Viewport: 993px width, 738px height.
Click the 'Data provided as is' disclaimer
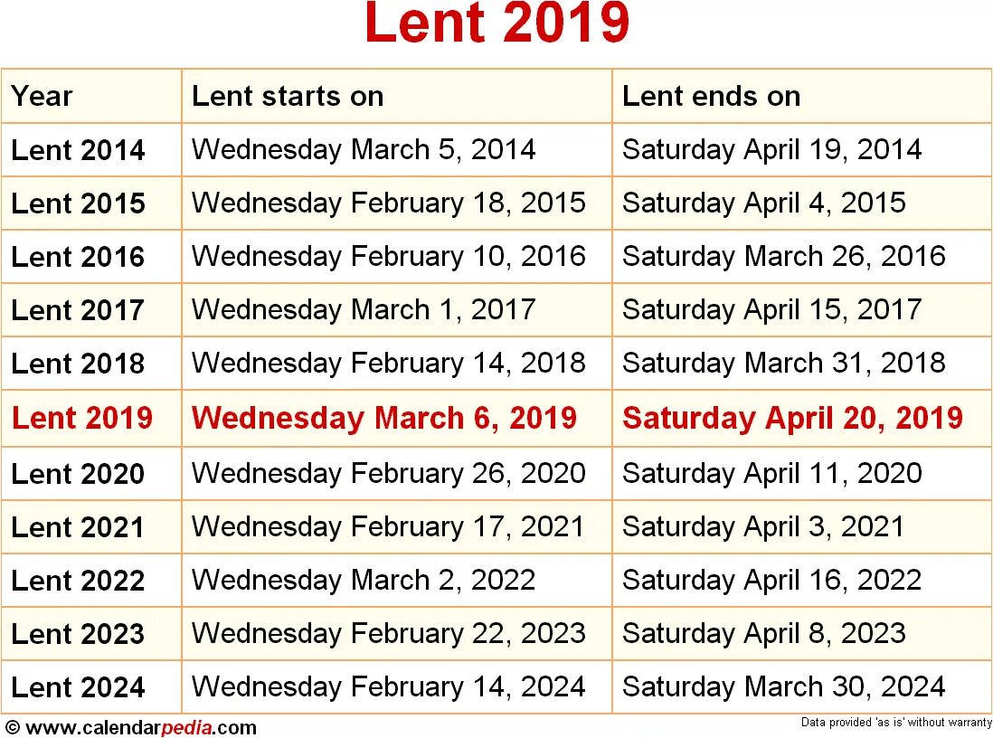tap(895, 723)
